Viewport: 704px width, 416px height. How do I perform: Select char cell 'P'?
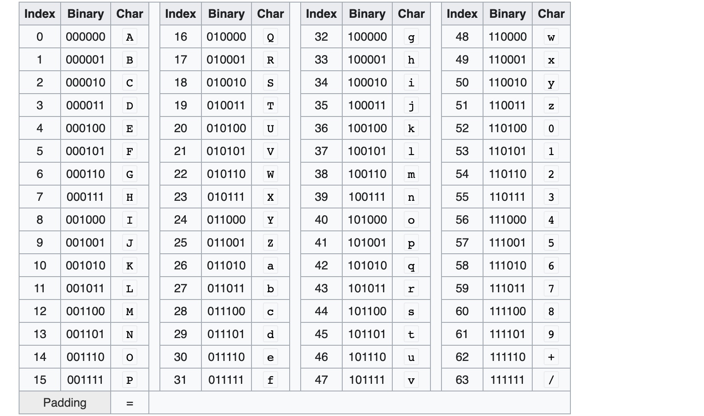coord(130,380)
